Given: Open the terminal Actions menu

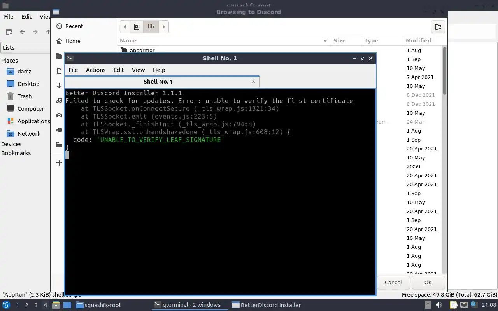Looking at the screenshot, I should click(96, 70).
